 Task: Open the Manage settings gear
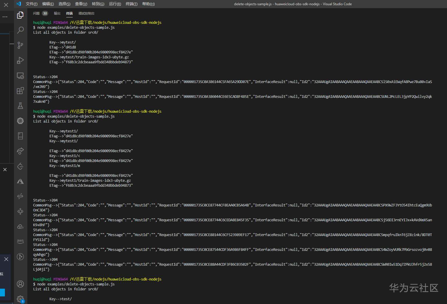coord(20,299)
